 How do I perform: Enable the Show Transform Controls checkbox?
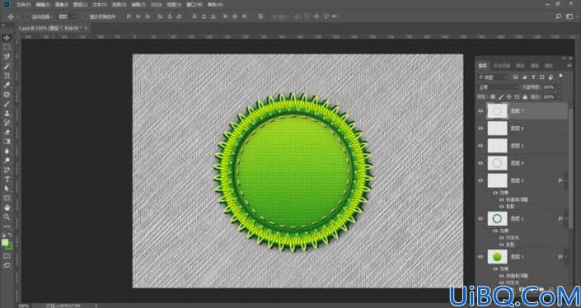(x=85, y=16)
